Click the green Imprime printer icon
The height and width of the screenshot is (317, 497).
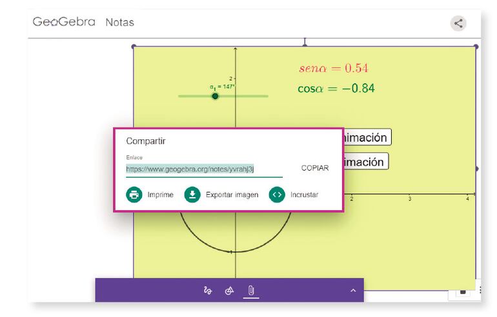tap(134, 195)
